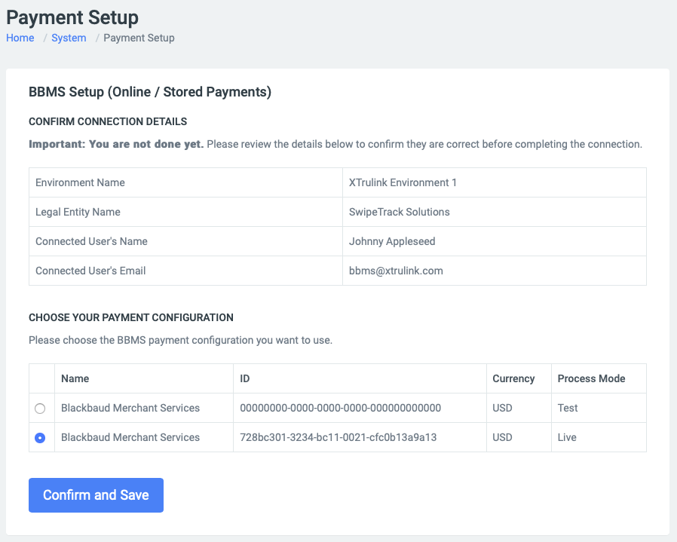Click the Choose Your Payment Configuration heading
The image size is (677, 542).
[x=131, y=318]
